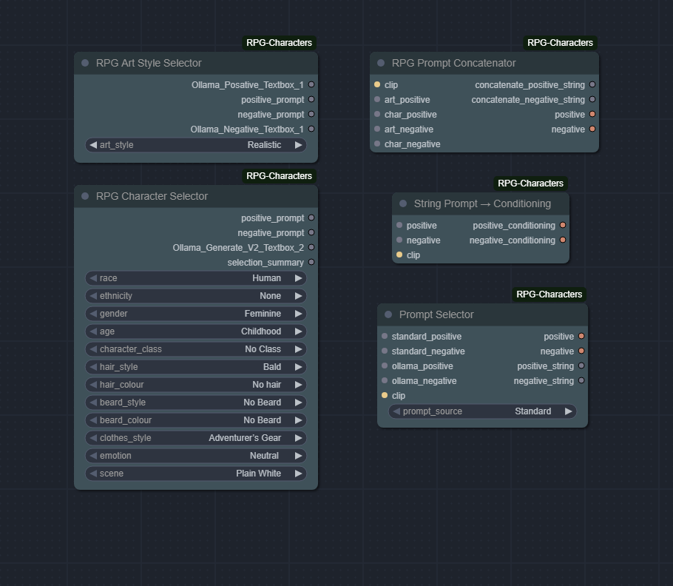This screenshot has width=673, height=586.
Task: Click char_positive input socket
Action: point(377,114)
